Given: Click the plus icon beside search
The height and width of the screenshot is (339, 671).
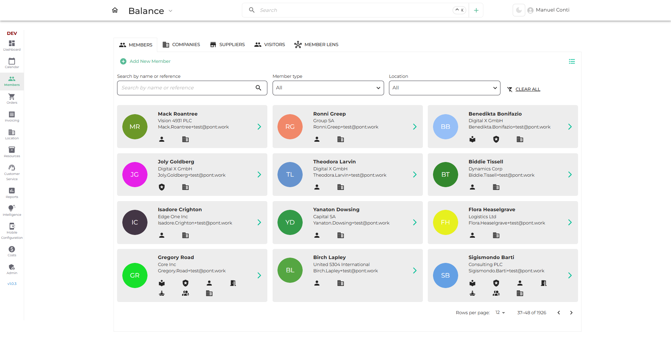Looking at the screenshot, I should [x=476, y=10].
